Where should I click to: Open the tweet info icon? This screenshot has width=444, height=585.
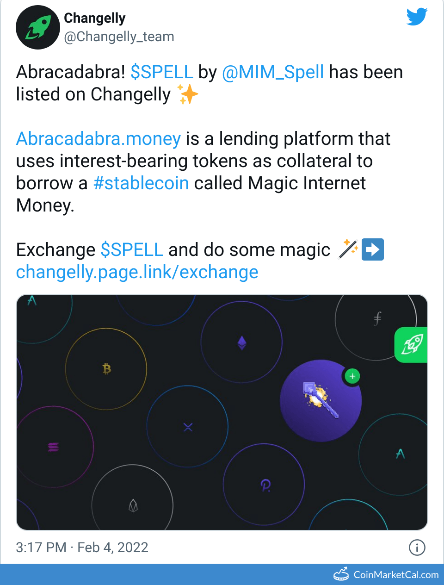(x=417, y=548)
